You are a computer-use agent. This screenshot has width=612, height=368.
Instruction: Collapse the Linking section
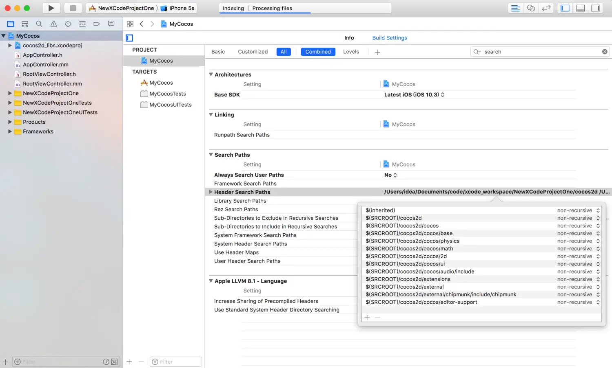click(211, 115)
